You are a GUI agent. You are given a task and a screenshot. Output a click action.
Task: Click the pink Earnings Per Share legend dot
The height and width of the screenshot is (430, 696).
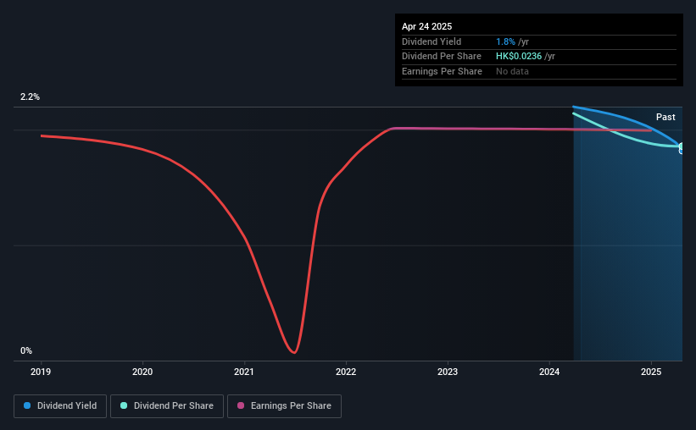(241, 405)
